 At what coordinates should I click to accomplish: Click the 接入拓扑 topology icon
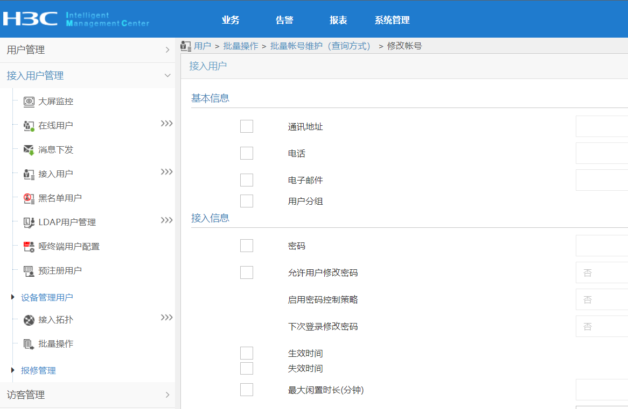pyautogui.click(x=29, y=320)
